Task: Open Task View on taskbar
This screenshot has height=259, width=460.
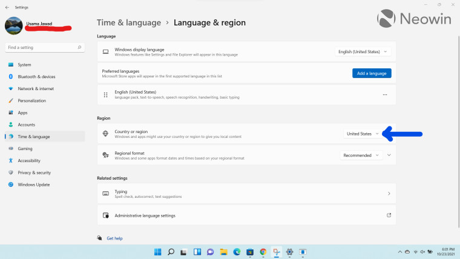Action: pyautogui.click(x=184, y=252)
